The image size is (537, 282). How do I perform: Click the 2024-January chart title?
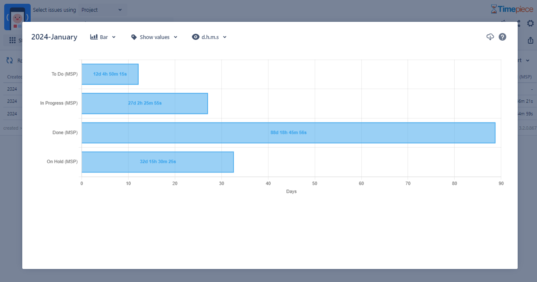coord(54,37)
